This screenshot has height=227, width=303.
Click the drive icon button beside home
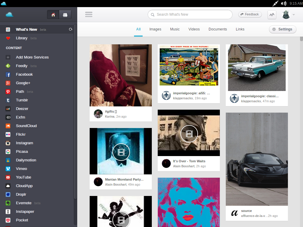point(65,15)
